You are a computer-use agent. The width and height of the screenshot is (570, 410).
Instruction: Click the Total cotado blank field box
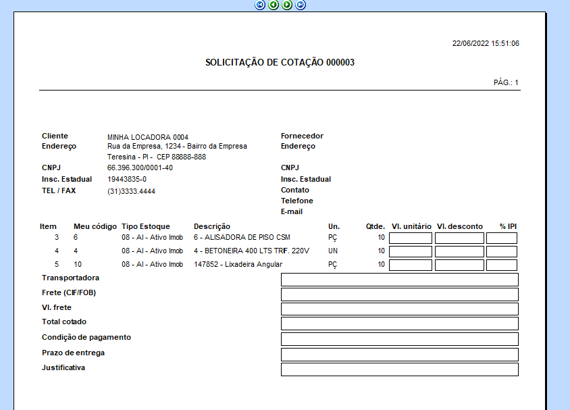pos(400,324)
